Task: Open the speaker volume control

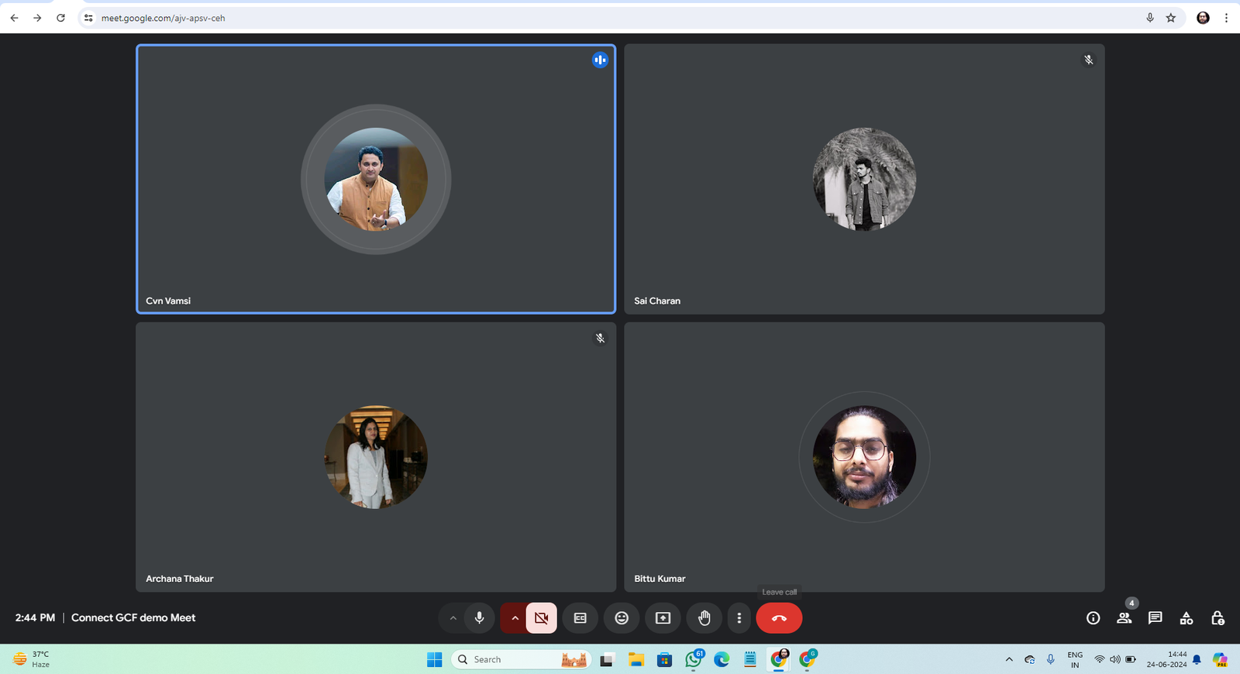Action: 1114,659
